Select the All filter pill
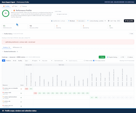Image resolution: width=136 pixels, height=113 pixels. click(4, 61)
